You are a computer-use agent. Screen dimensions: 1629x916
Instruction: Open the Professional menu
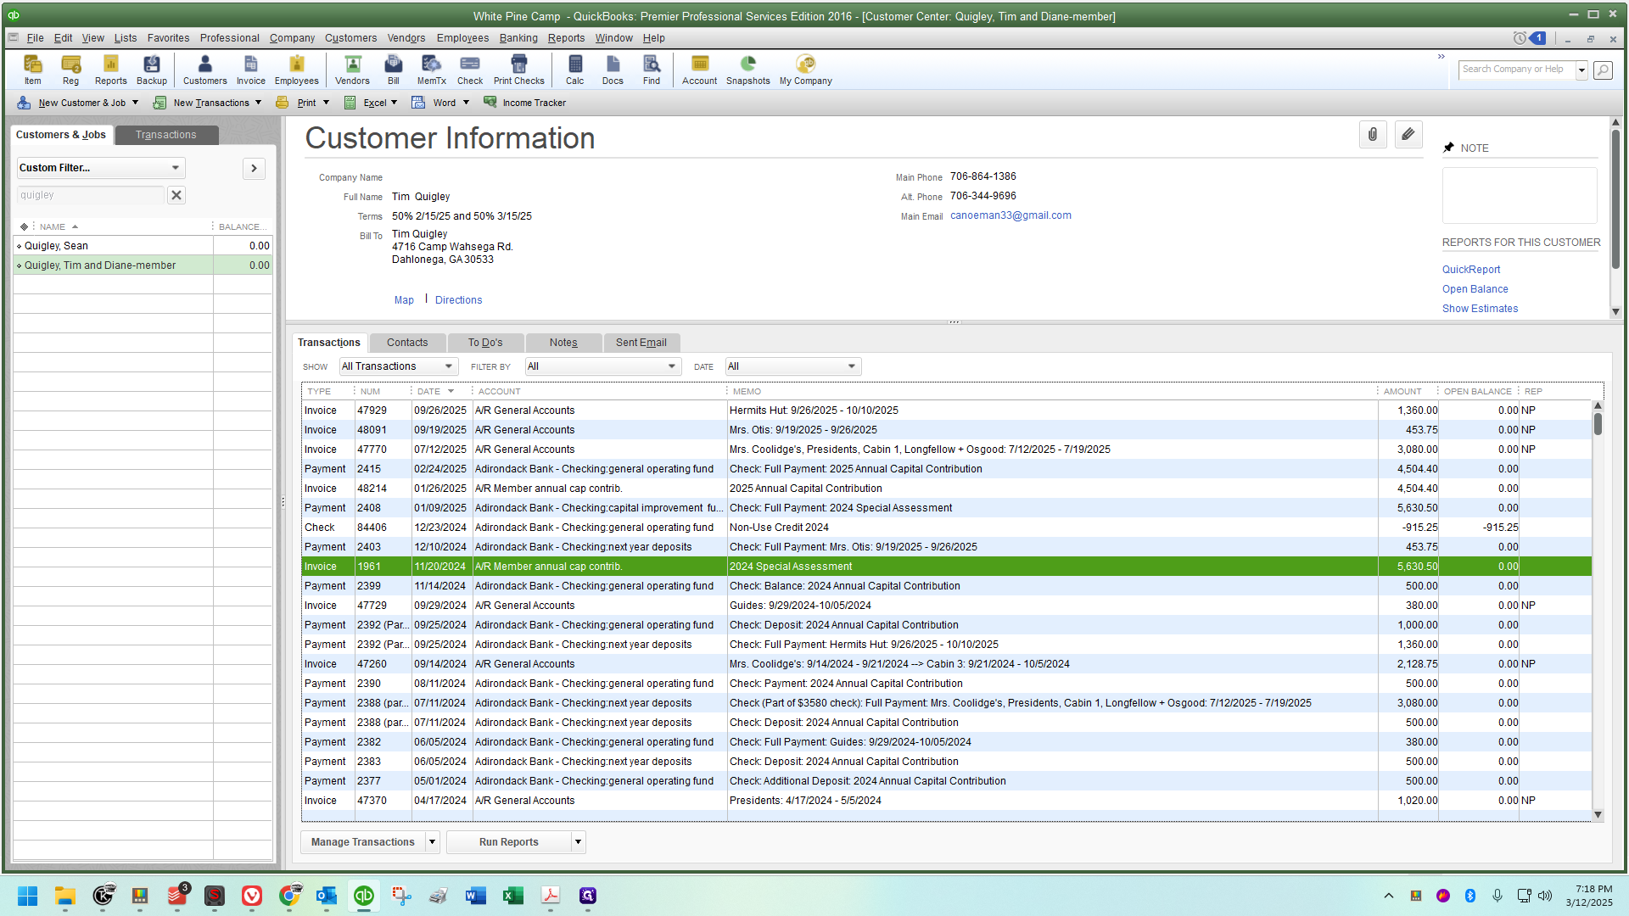click(x=230, y=38)
